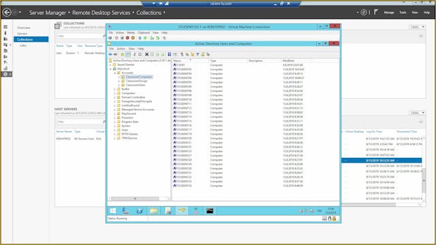This screenshot has width=436, height=245.
Task: Click the Create new user toolbar icon
Action: [182, 54]
